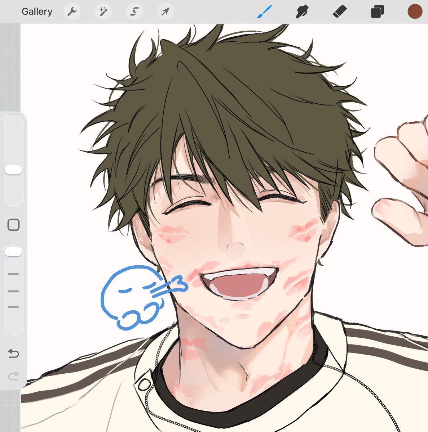Click the brush opacity slider handle
The width and height of the screenshot is (428, 432).
coord(13,252)
